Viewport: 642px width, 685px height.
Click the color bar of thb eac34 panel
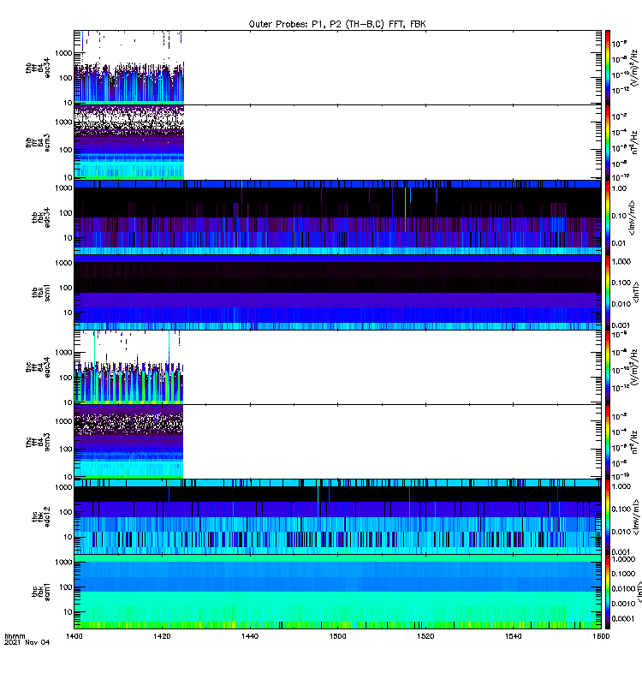click(x=608, y=68)
